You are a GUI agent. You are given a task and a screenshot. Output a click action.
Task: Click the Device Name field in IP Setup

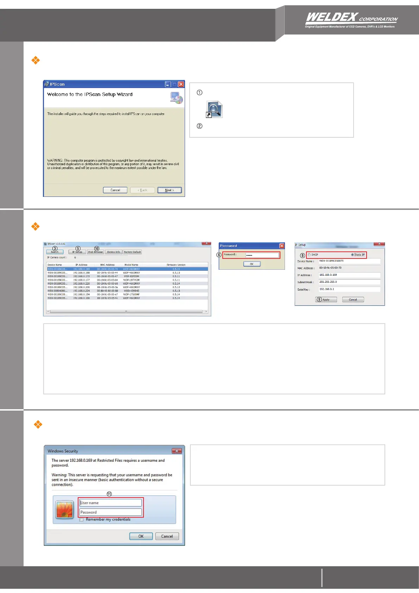[349, 261]
